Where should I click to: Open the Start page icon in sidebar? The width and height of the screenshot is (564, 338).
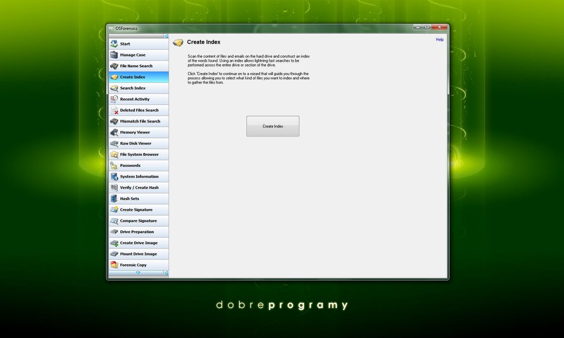click(x=114, y=44)
